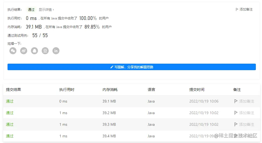Click 提交时间 column header
This screenshot has width=262, height=143.
[x=197, y=90]
